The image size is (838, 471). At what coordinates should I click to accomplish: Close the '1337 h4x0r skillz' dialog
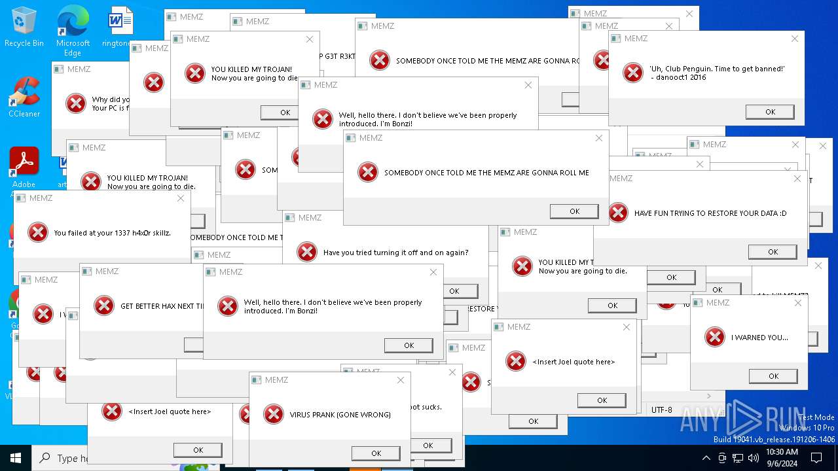180,198
